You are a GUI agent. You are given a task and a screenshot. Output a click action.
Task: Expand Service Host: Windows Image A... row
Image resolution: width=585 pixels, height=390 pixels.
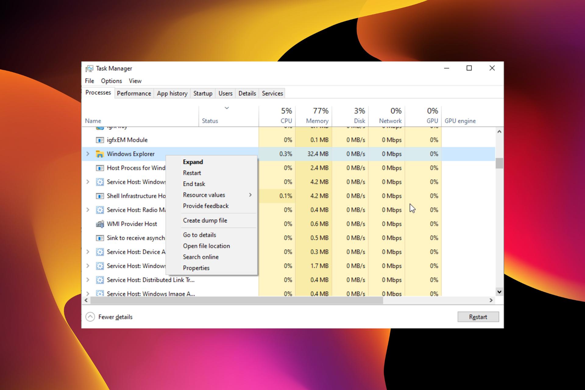coord(88,294)
